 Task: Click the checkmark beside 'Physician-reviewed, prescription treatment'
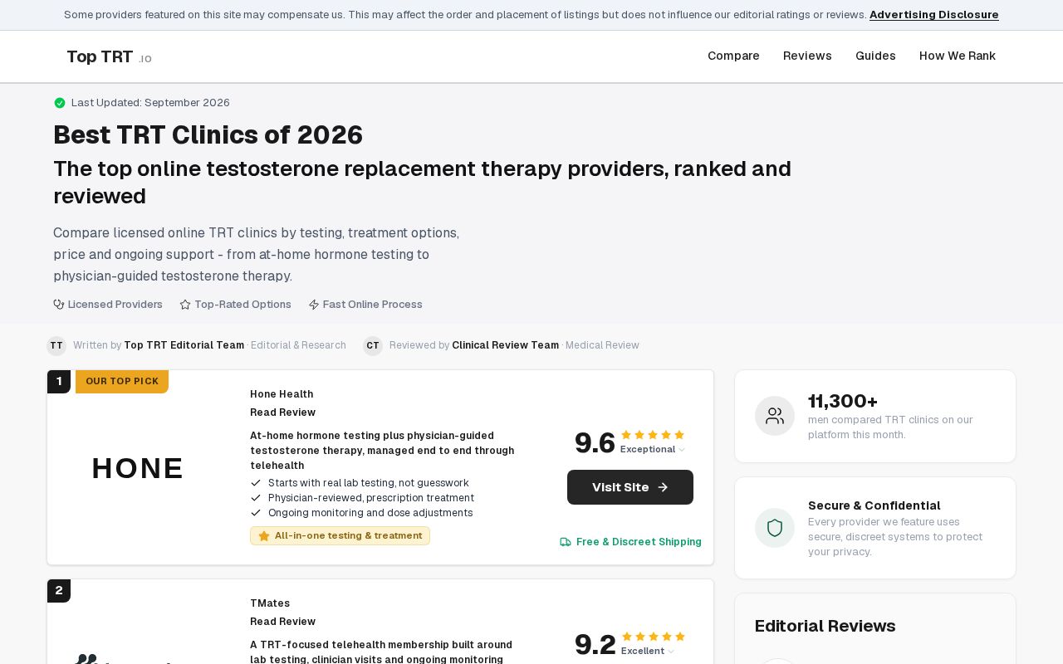[x=256, y=498]
